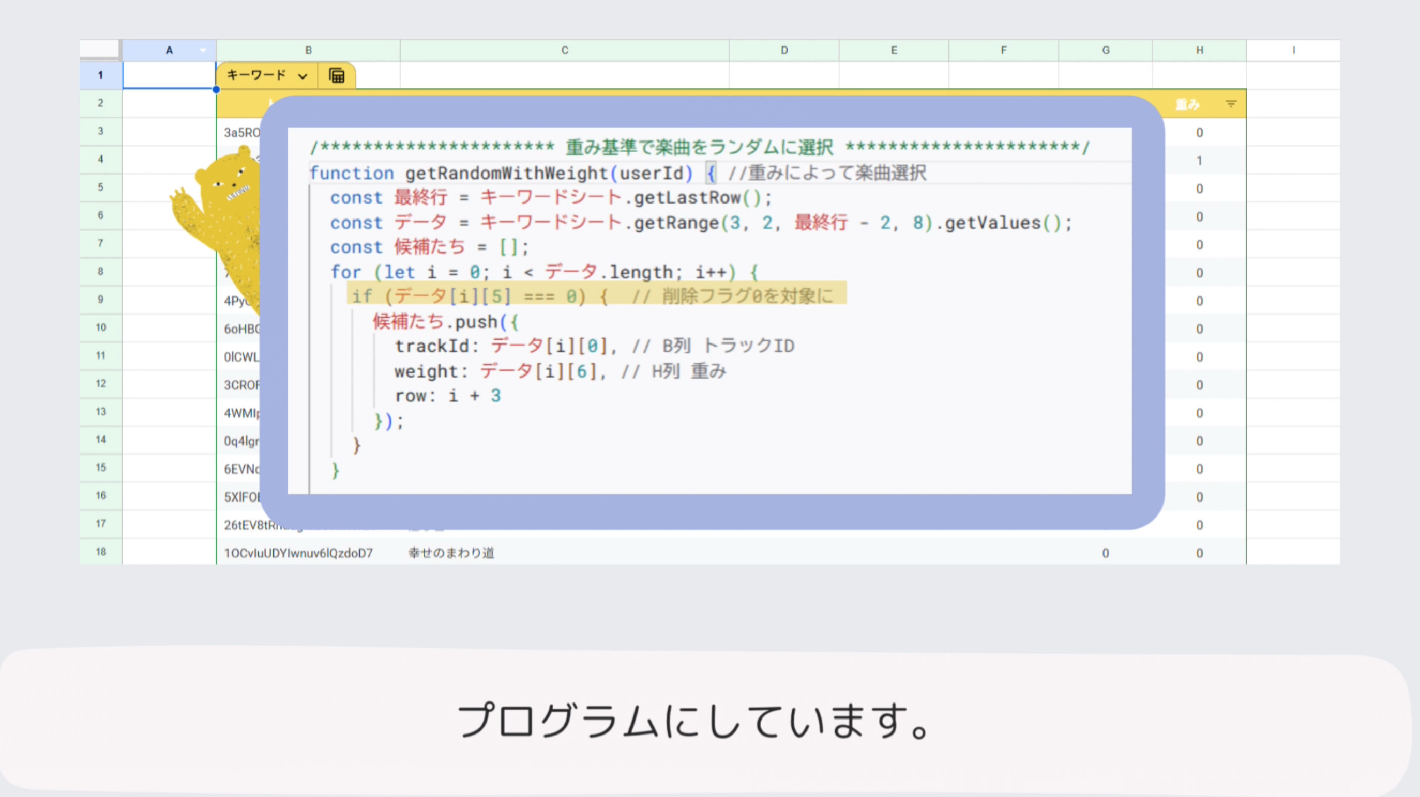Select column B header
The height and width of the screenshot is (797, 1420).
pos(308,50)
